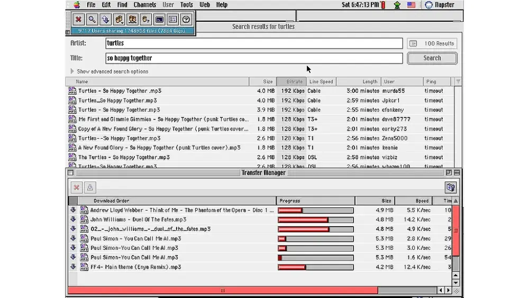Image resolution: width=529 pixels, height=298 pixels.
Task: Select result from user keanie
Action: point(260,148)
